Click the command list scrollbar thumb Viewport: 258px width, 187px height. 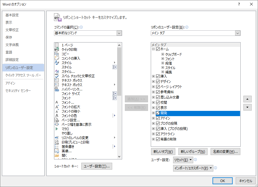point(119,72)
